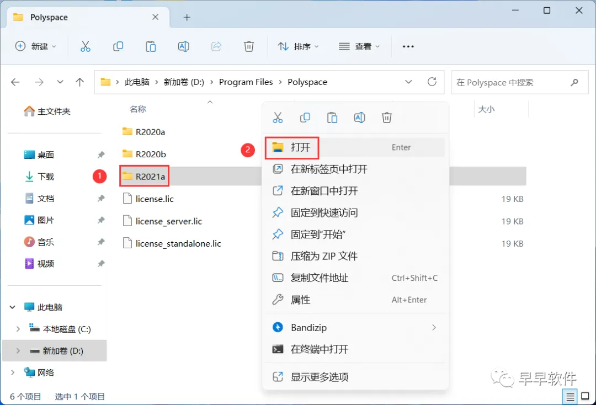The image size is (596, 405).
Task: Refresh the current folder view
Action: (432, 82)
